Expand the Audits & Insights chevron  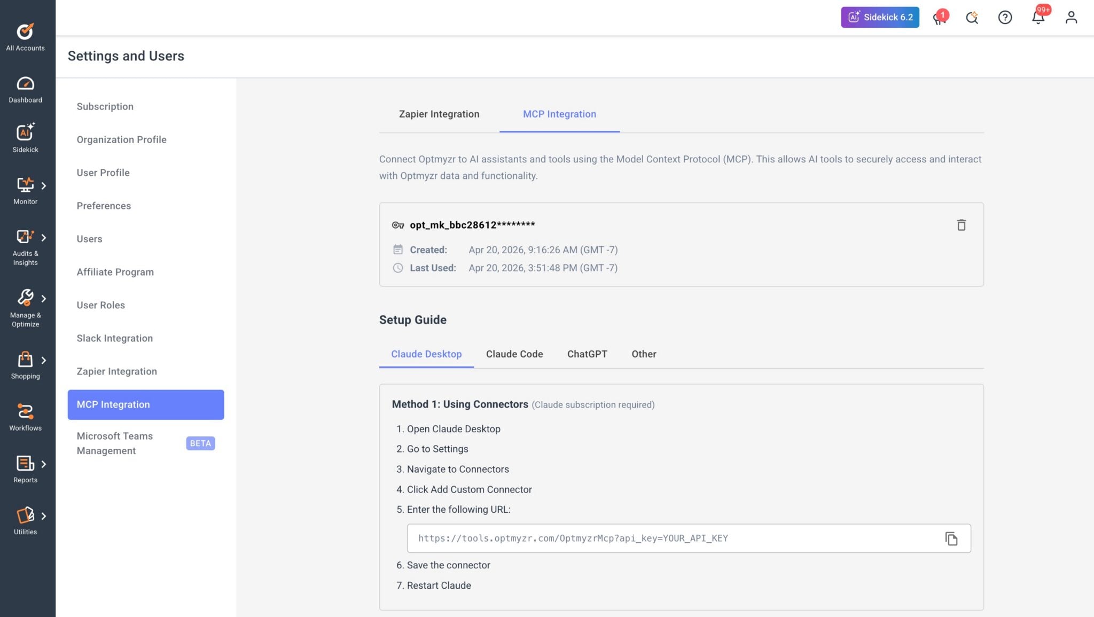[44, 237]
